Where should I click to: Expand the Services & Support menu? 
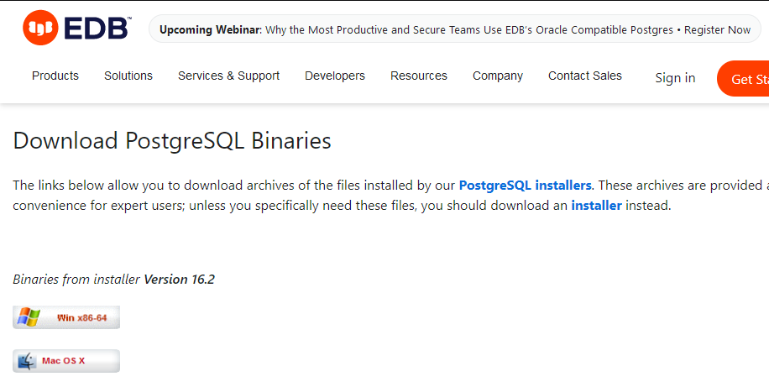(228, 76)
